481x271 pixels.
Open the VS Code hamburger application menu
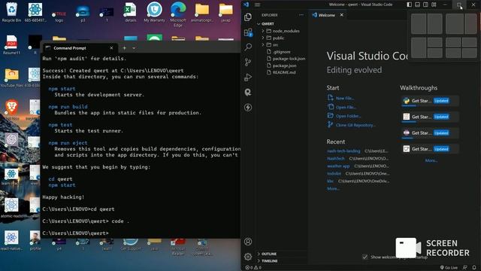[257, 5]
